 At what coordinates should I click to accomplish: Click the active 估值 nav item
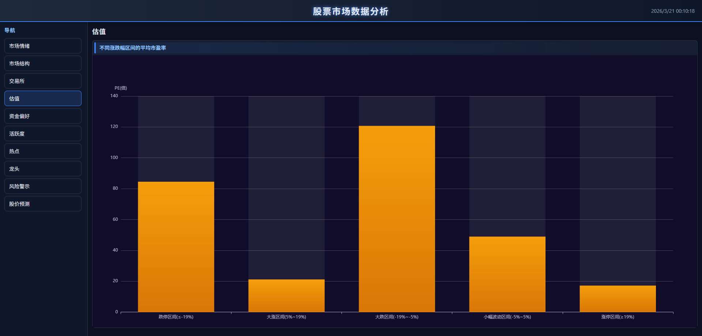[x=43, y=99]
